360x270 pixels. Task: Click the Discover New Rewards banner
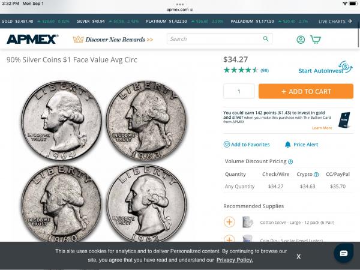pos(113,40)
